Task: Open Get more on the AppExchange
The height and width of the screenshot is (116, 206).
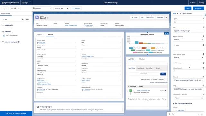Action: (x=16, y=113)
